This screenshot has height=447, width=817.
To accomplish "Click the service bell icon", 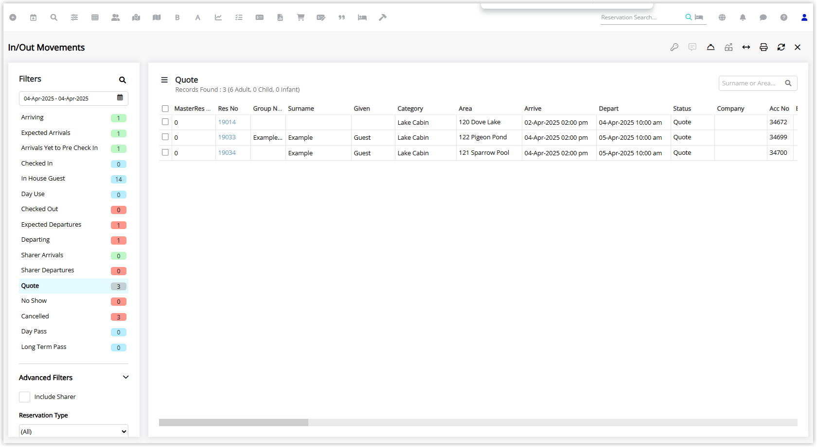I will pos(710,47).
